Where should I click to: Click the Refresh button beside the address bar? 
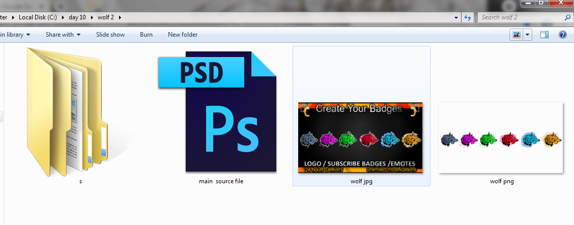tap(468, 17)
